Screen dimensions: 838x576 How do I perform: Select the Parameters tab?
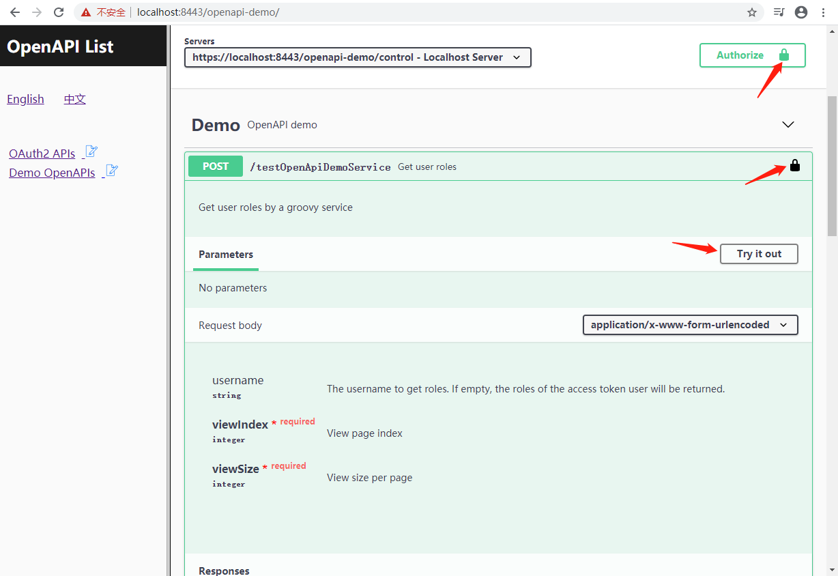(x=226, y=254)
